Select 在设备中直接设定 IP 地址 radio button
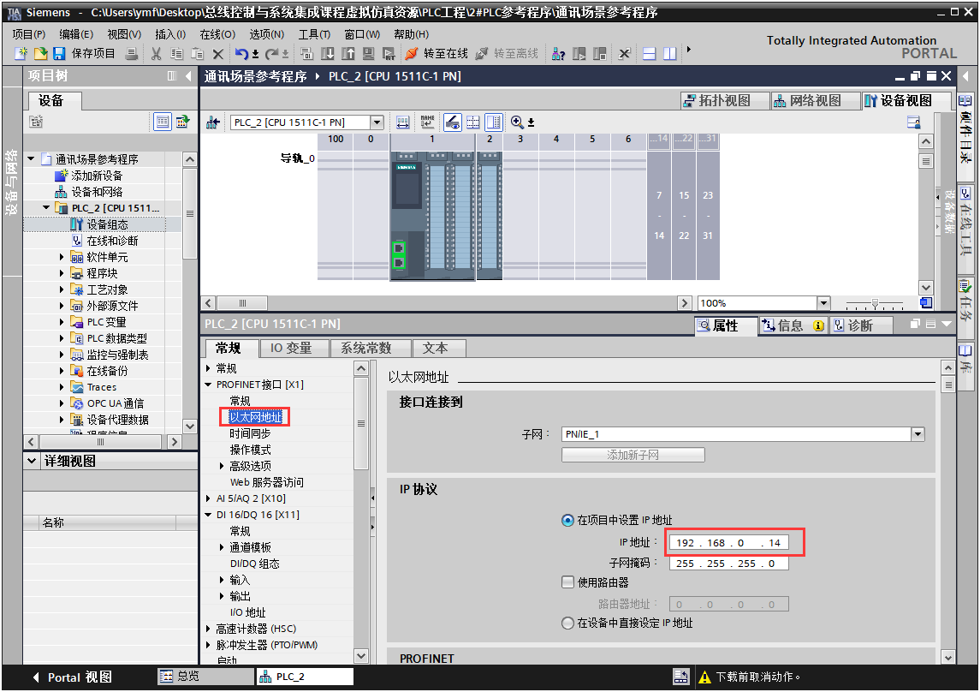Screen dimensions: 980x692 tap(567, 623)
